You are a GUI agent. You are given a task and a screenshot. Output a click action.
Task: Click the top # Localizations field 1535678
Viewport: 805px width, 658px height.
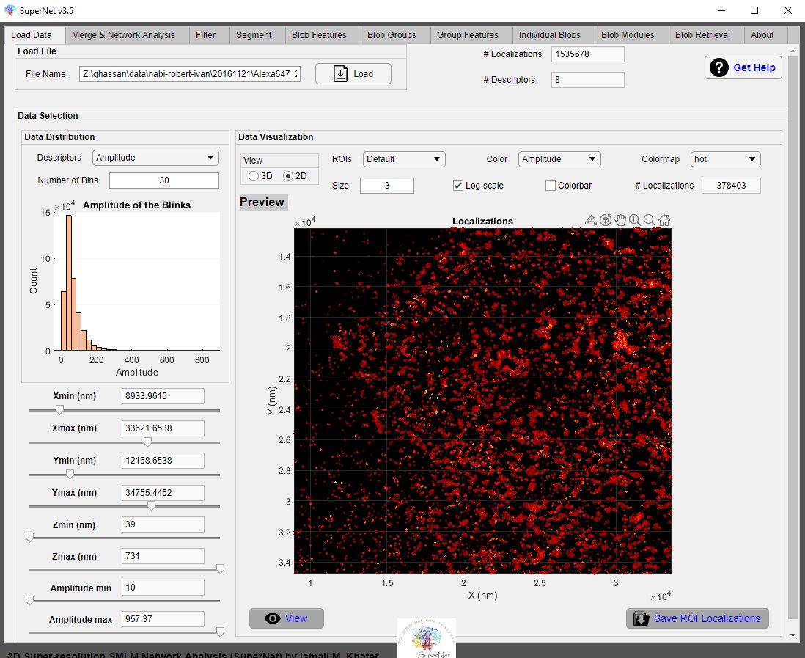[588, 54]
